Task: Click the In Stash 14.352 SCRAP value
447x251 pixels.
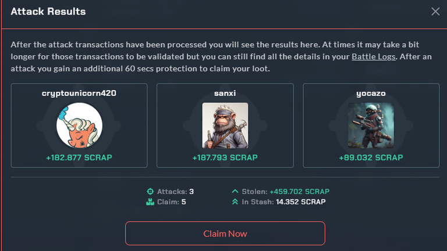Action: (x=301, y=202)
